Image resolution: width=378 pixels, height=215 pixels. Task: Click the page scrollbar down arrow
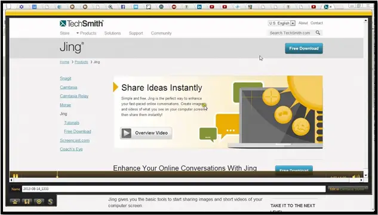[365, 175]
